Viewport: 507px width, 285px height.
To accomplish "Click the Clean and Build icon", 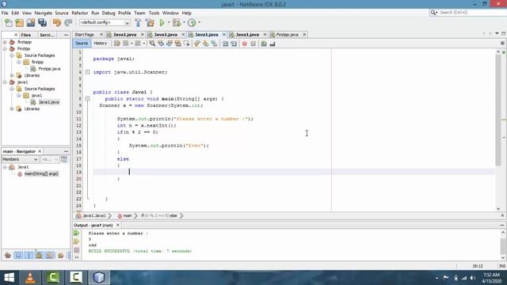I will point(150,23).
